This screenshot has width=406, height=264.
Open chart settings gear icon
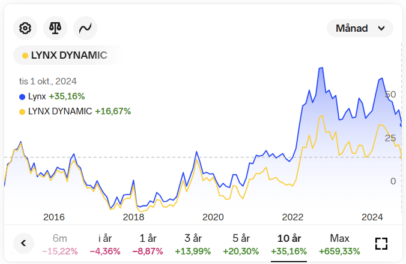click(x=25, y=28)
